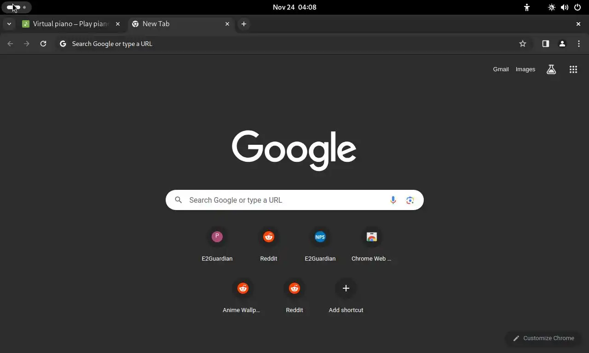This screenshot has width=589, height=353.
Task: Expand the tab search dropdown
Action: 9,24
